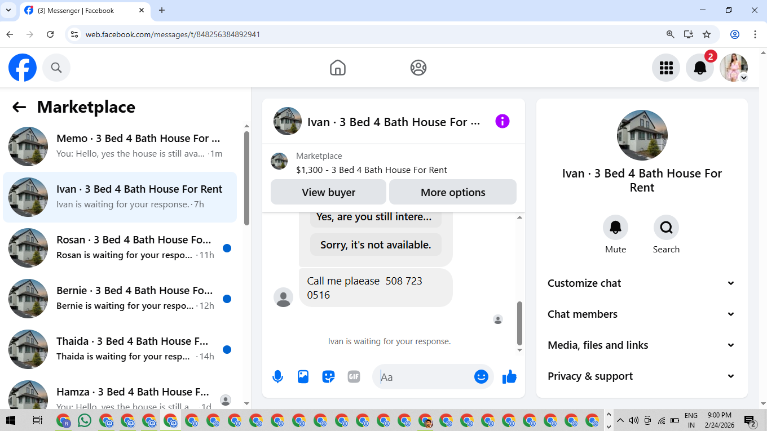
Task: Open the account profile picture menu
Action: click(x=734, y=68)
